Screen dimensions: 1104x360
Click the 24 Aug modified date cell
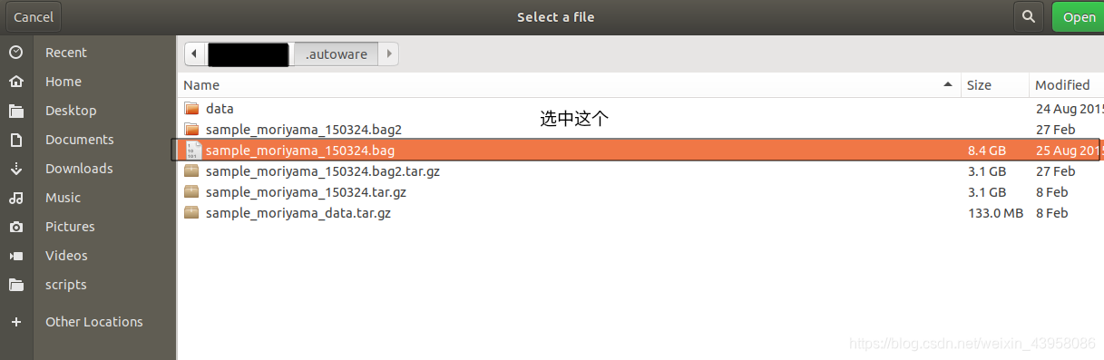(1070, 109)
